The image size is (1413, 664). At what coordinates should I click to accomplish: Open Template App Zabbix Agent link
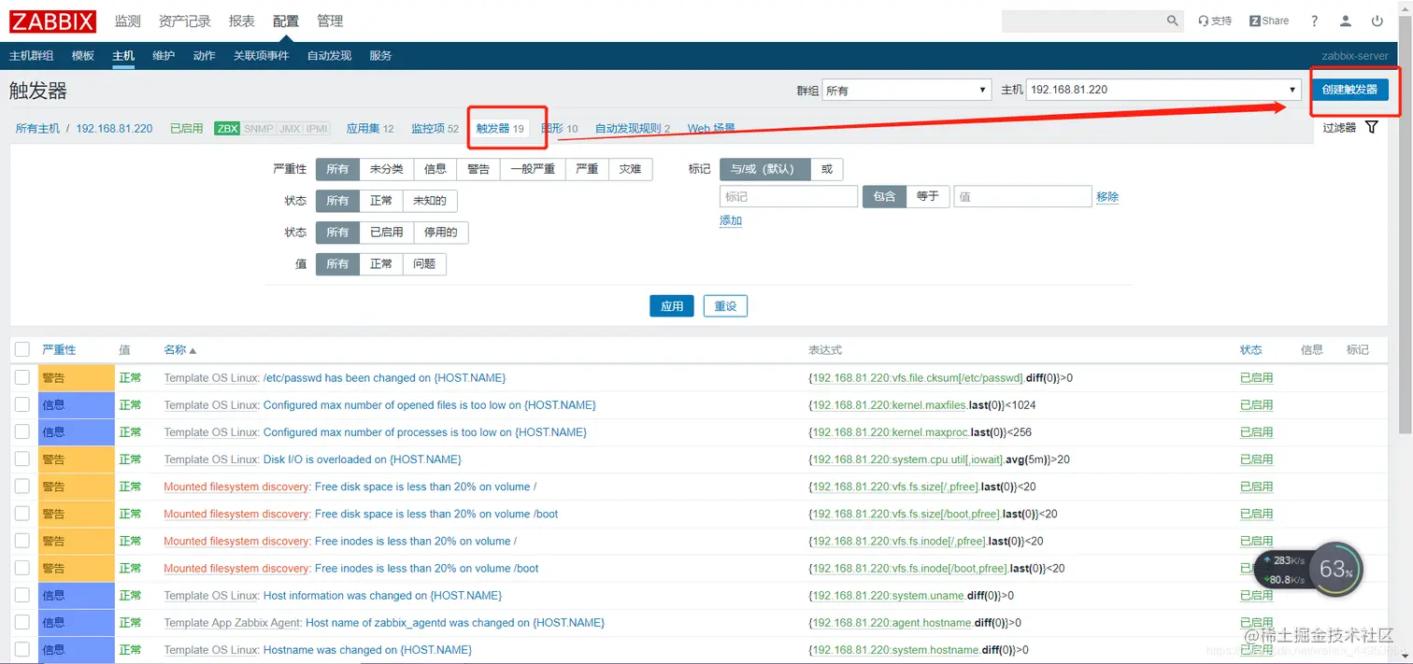pyautogui.click(x=233, y=623)
